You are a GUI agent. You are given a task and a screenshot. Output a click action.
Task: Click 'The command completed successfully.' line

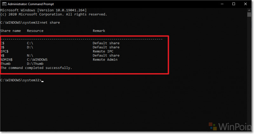(36, 68)
